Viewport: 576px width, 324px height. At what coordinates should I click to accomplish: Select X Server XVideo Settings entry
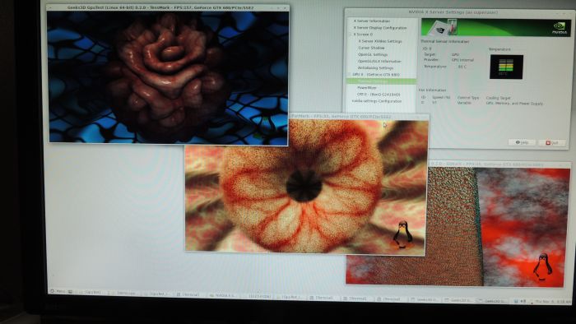pyautogui.click(x=380, y=41)
